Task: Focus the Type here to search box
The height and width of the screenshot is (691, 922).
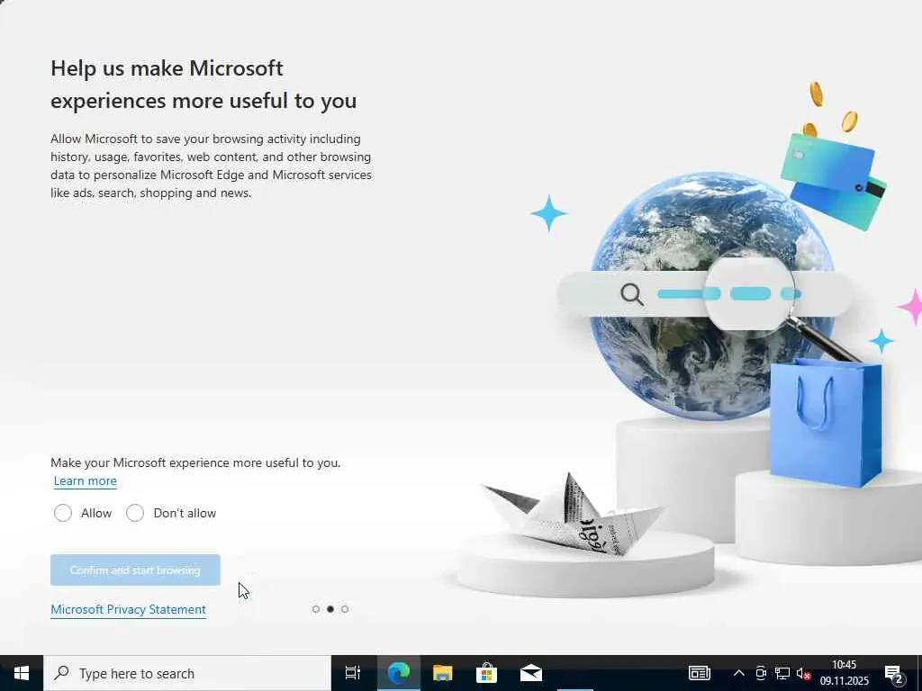Action: click(x=187, y=673)
